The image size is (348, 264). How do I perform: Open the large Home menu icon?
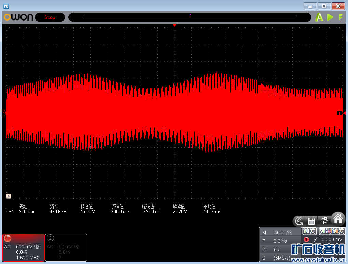338,218
